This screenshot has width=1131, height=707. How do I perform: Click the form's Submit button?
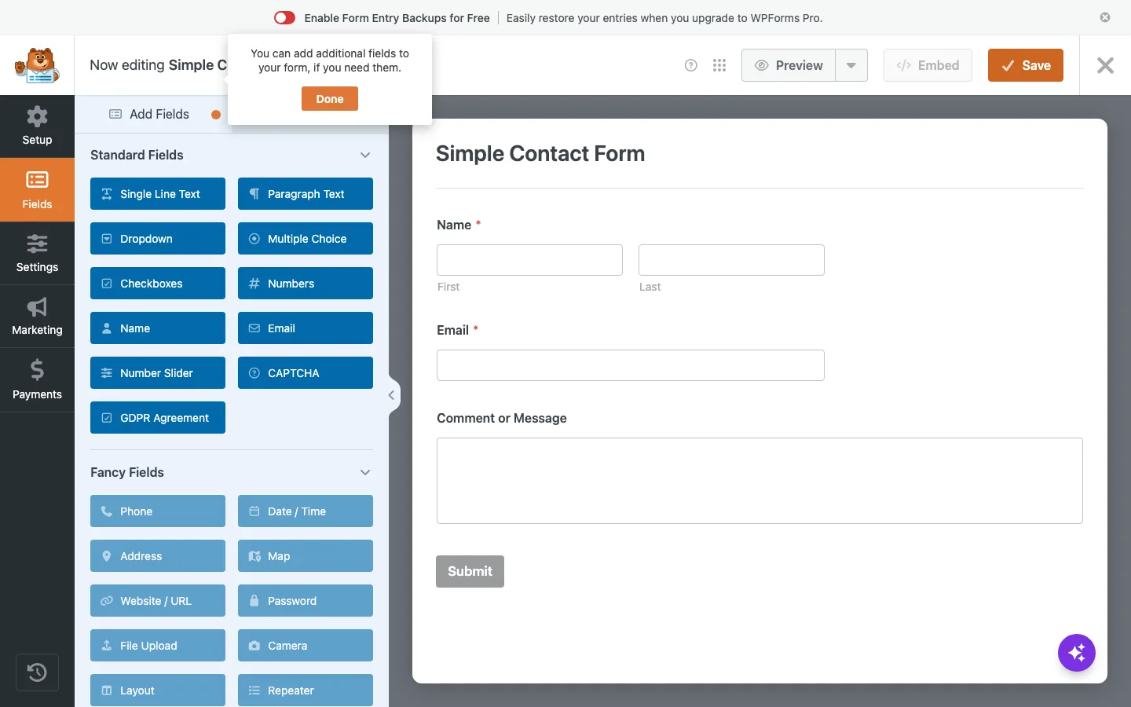tap(470, 572)
